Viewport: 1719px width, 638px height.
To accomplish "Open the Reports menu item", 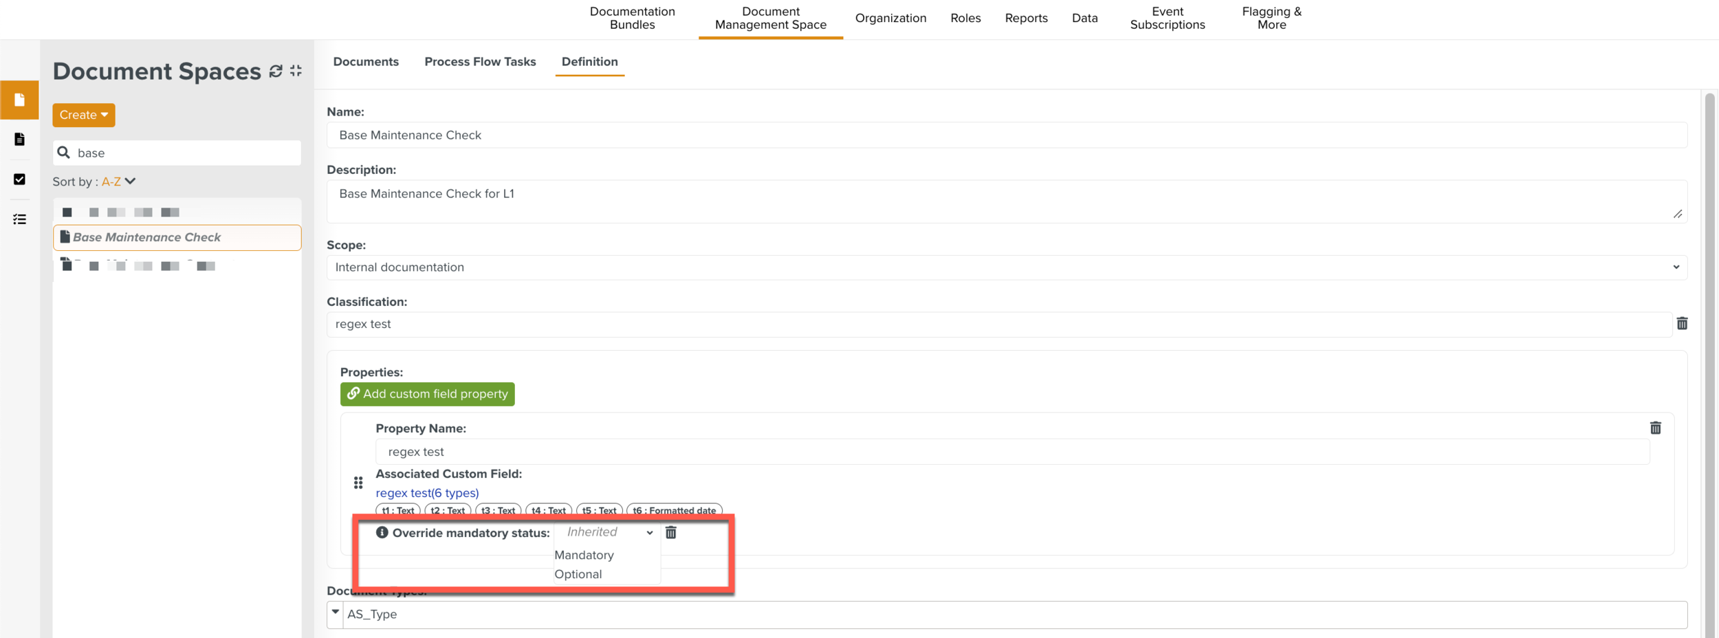I will [x=1026, y=19].
